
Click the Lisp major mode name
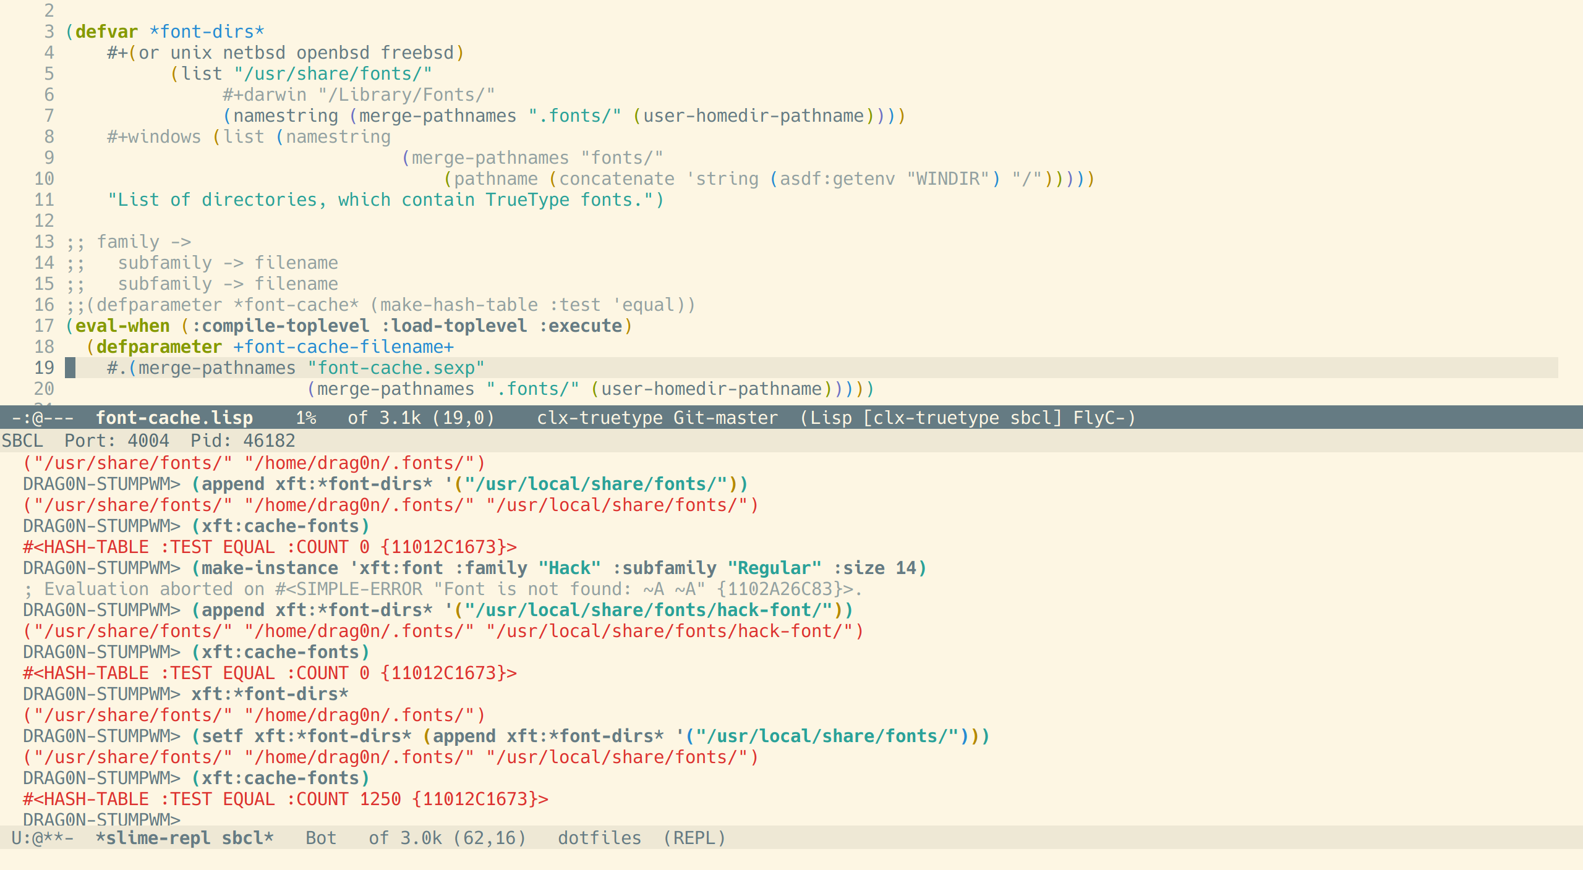[x=831, y=418]
